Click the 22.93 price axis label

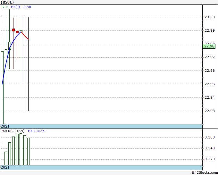(210, 111)
